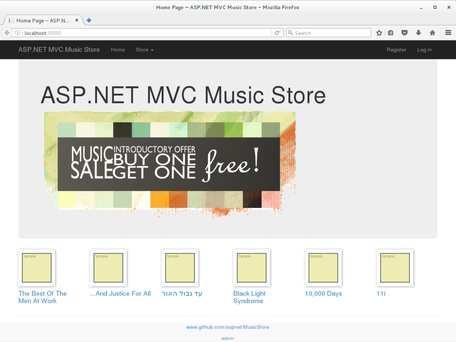Click the Firefox home icon
The image size is (456, 342).
(432, 33)
